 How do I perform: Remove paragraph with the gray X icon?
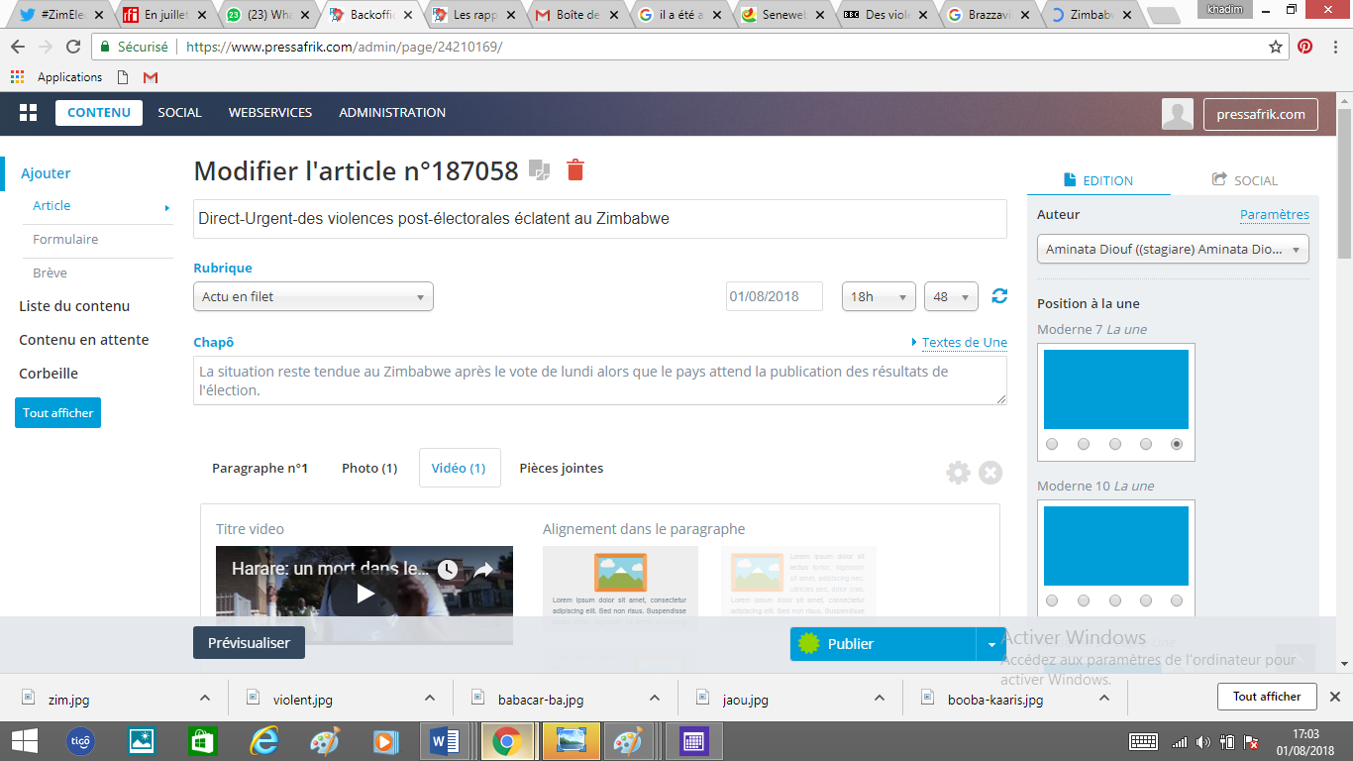(x=990, y=473)
